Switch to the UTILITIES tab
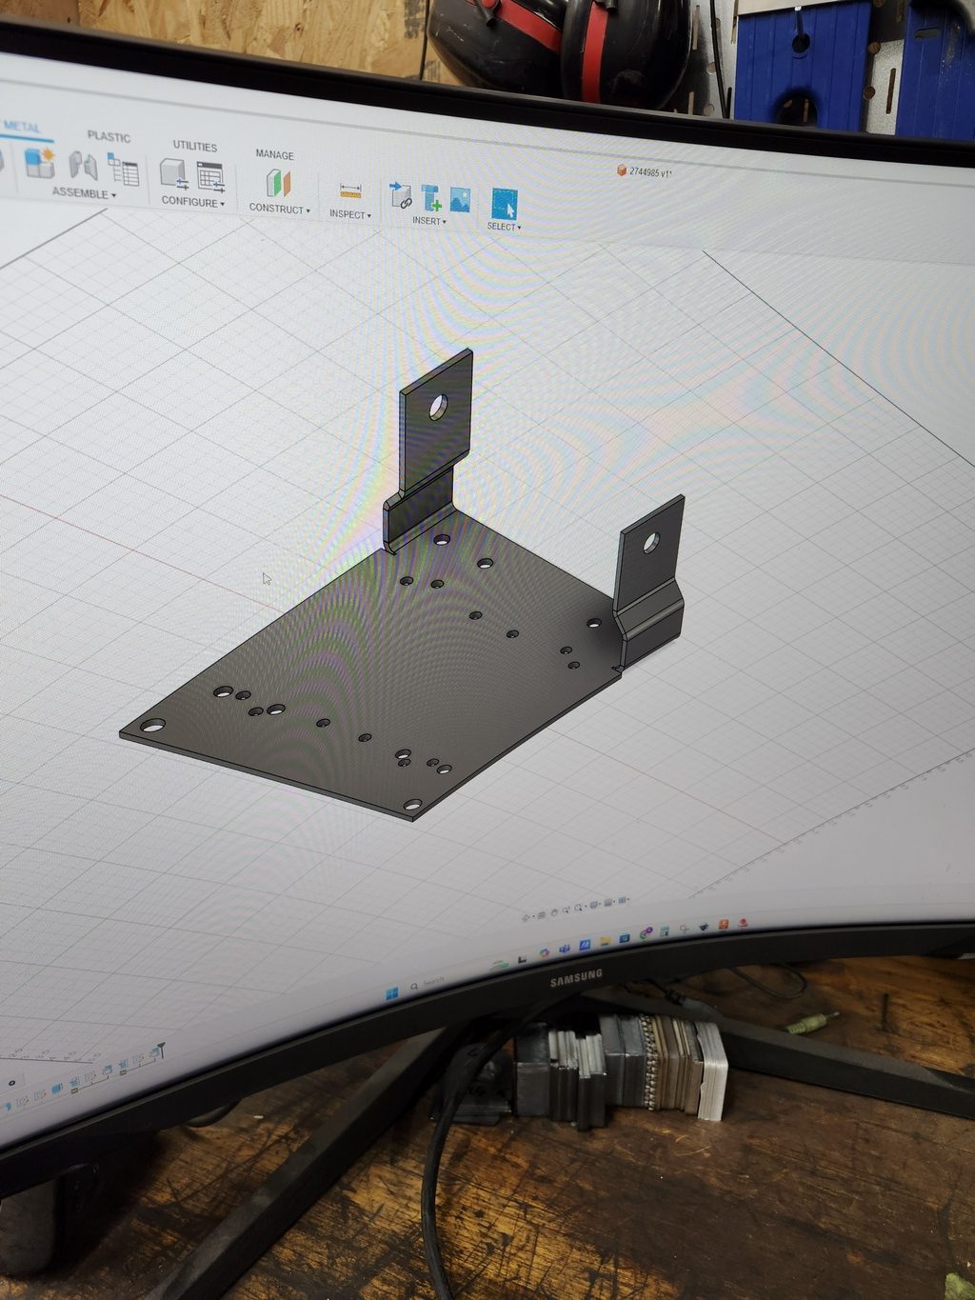The height and width of the screenshot is (1300, 975). (x=195, y=147)
